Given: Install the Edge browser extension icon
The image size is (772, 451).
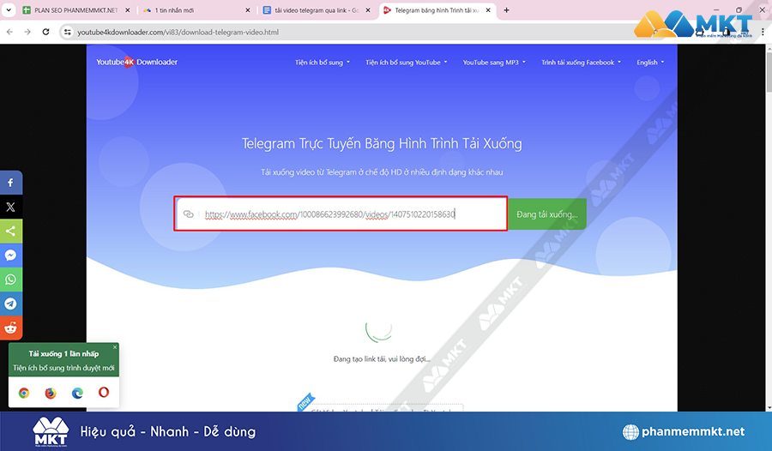Looking at the screenshot, I should (77, 393).
